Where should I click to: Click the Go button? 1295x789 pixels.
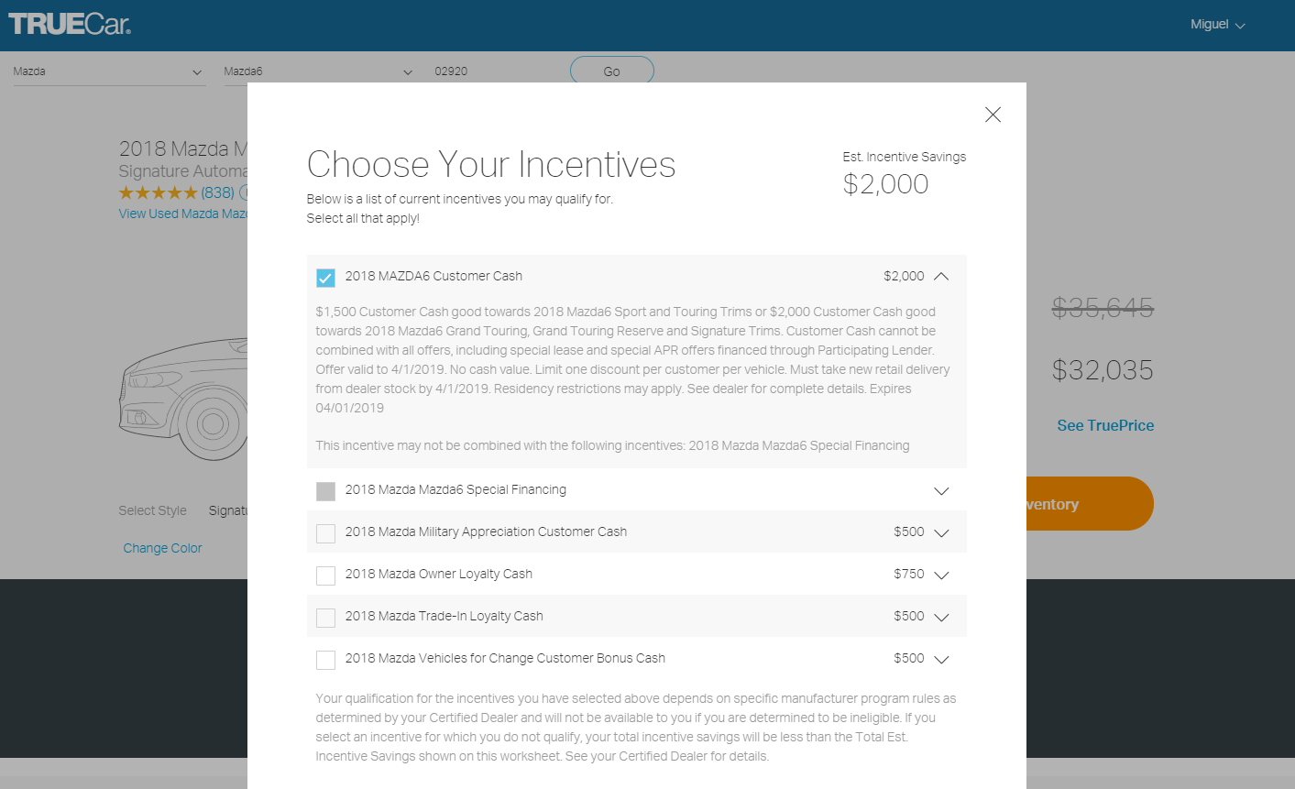612,71
